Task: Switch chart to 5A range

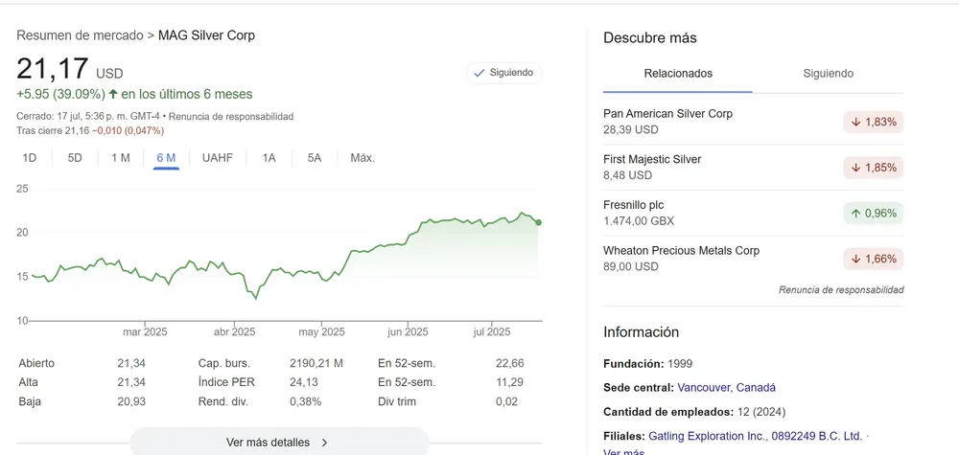Action: (x=315, y=158)
